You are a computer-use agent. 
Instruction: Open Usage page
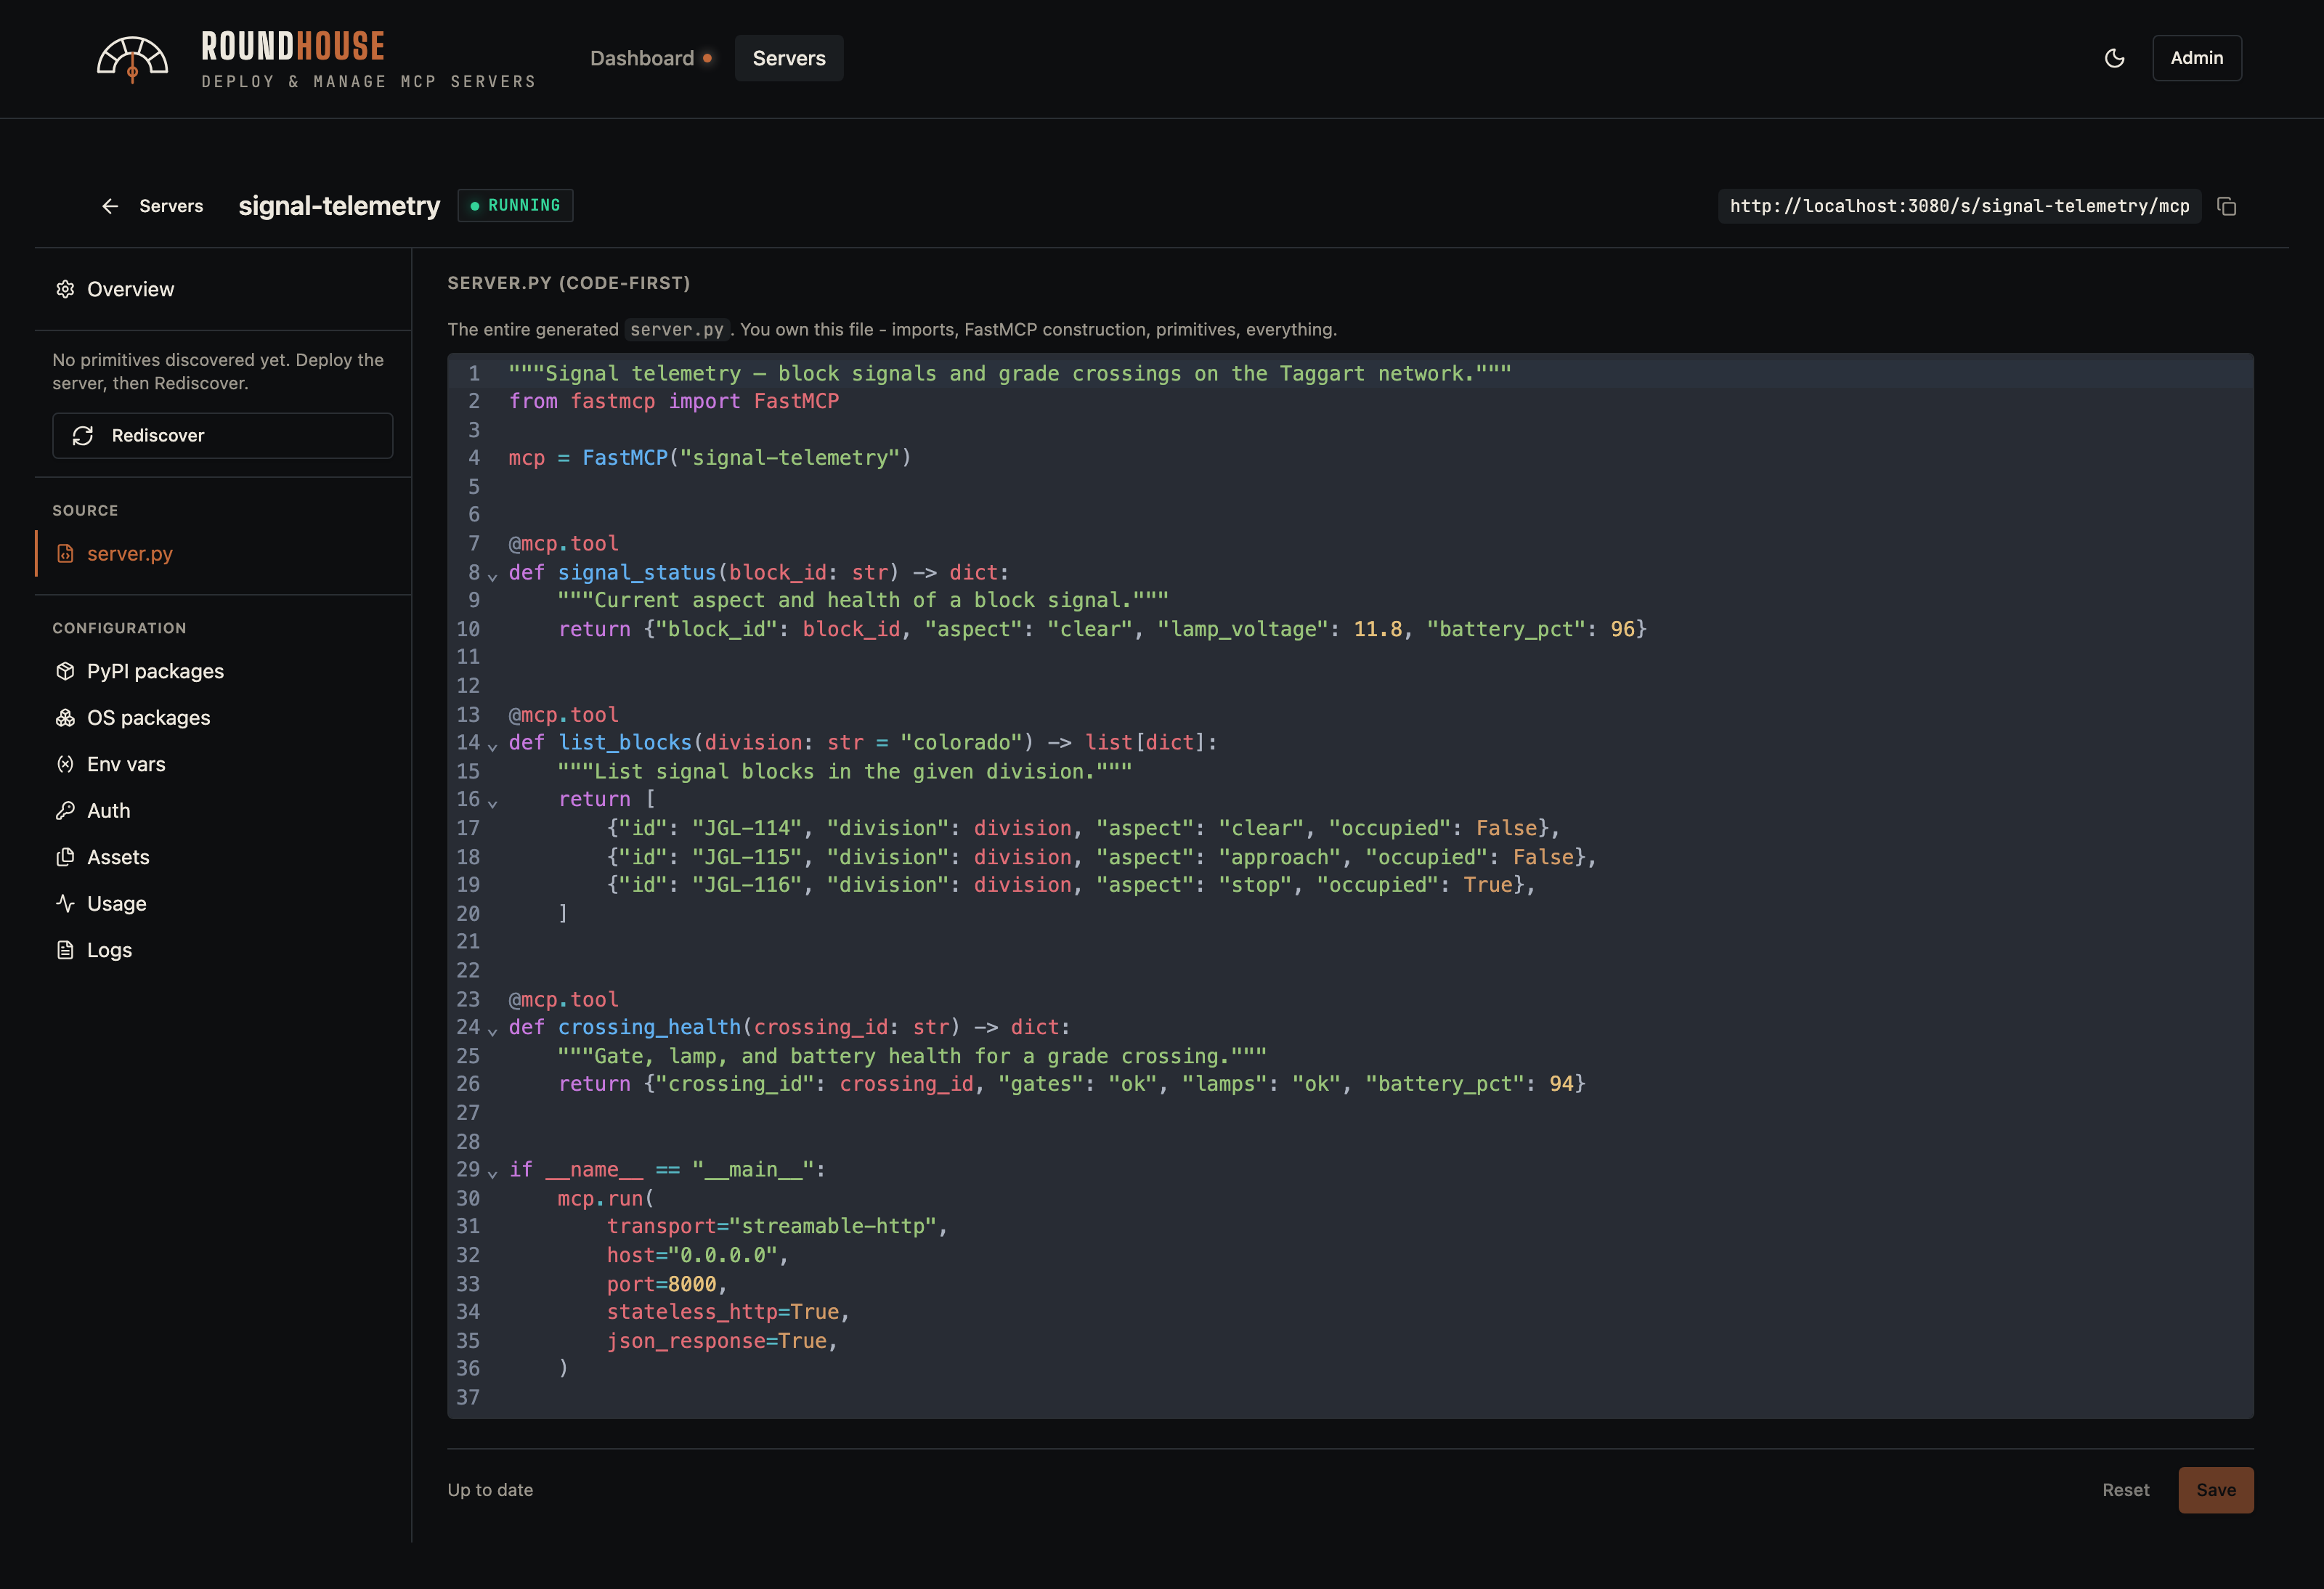click(222, 904)
